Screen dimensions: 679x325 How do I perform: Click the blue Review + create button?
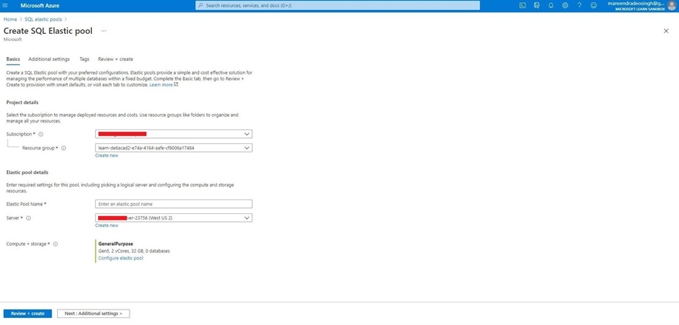[28, 313]
